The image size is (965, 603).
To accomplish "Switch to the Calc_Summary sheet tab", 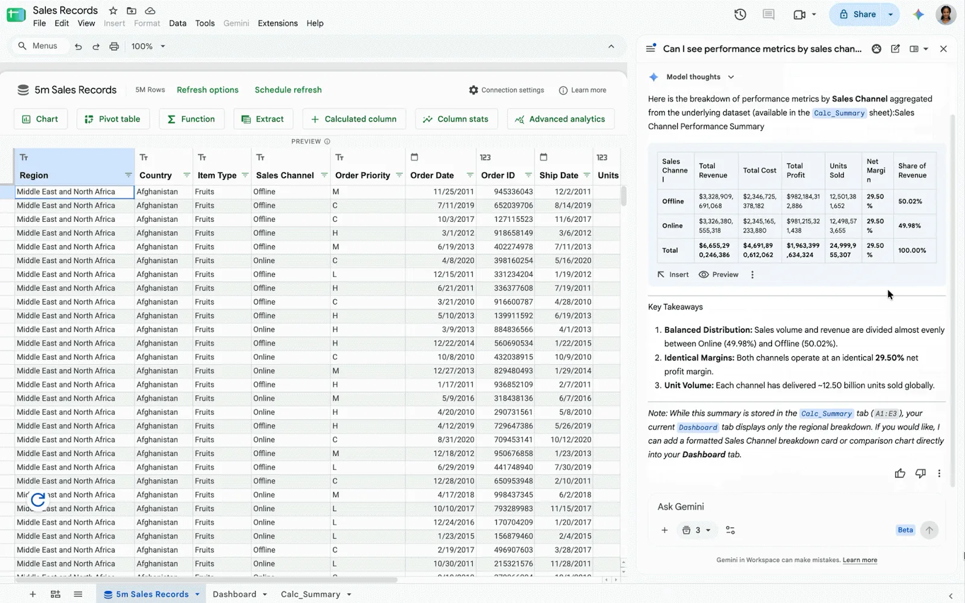I will (x=311, y=594).
